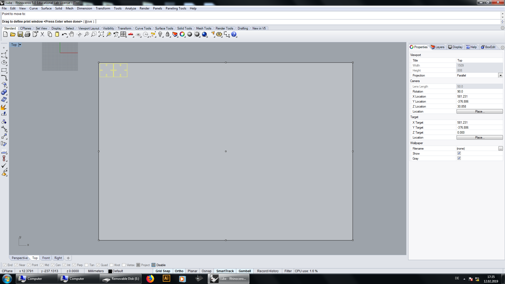Open the Options gear icon in toolbar

point(219,34)
